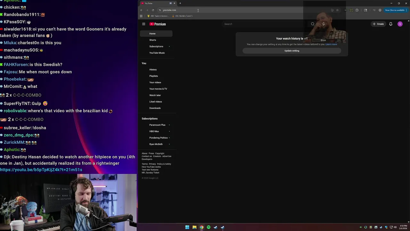Screen dimensions: 410x231
Task: Click Update setting button
Action: 292,51
